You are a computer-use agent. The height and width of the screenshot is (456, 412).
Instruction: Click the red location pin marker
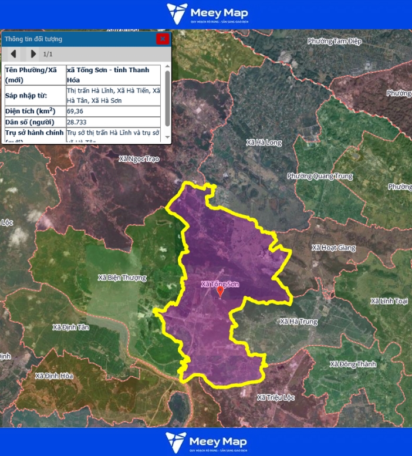coord(220,292)
